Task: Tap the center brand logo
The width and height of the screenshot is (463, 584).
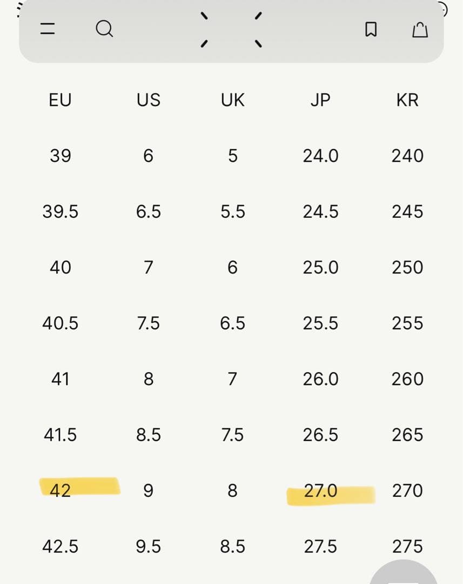Action: pos(231,29)
